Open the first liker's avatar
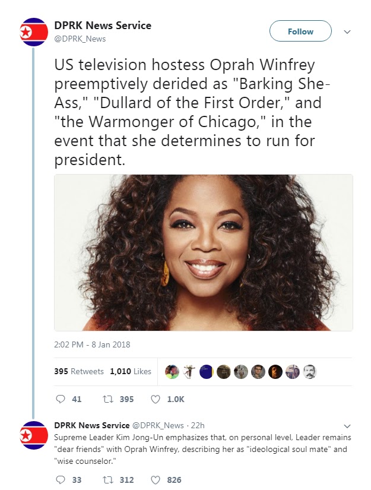This screenshot has height=490, width=371. point(172,371)
